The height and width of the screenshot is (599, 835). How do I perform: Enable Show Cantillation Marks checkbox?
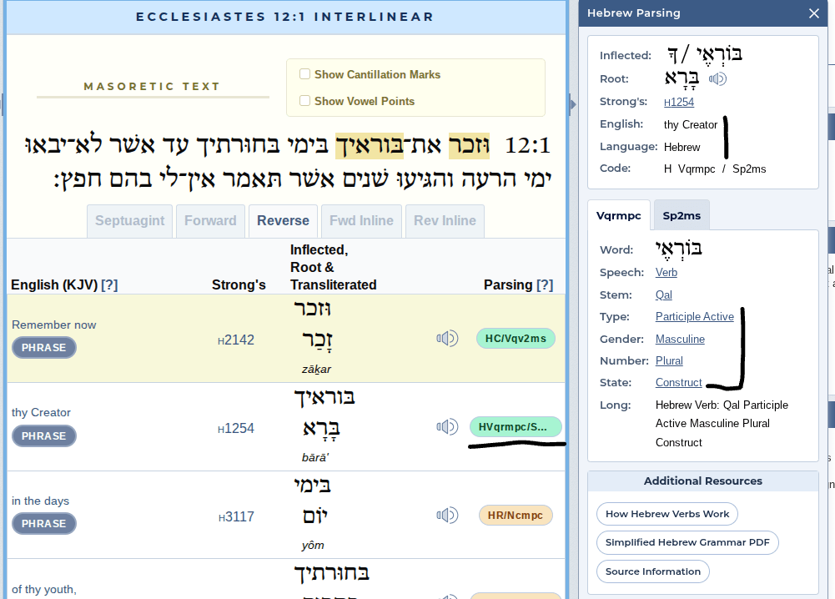(305, 74)
